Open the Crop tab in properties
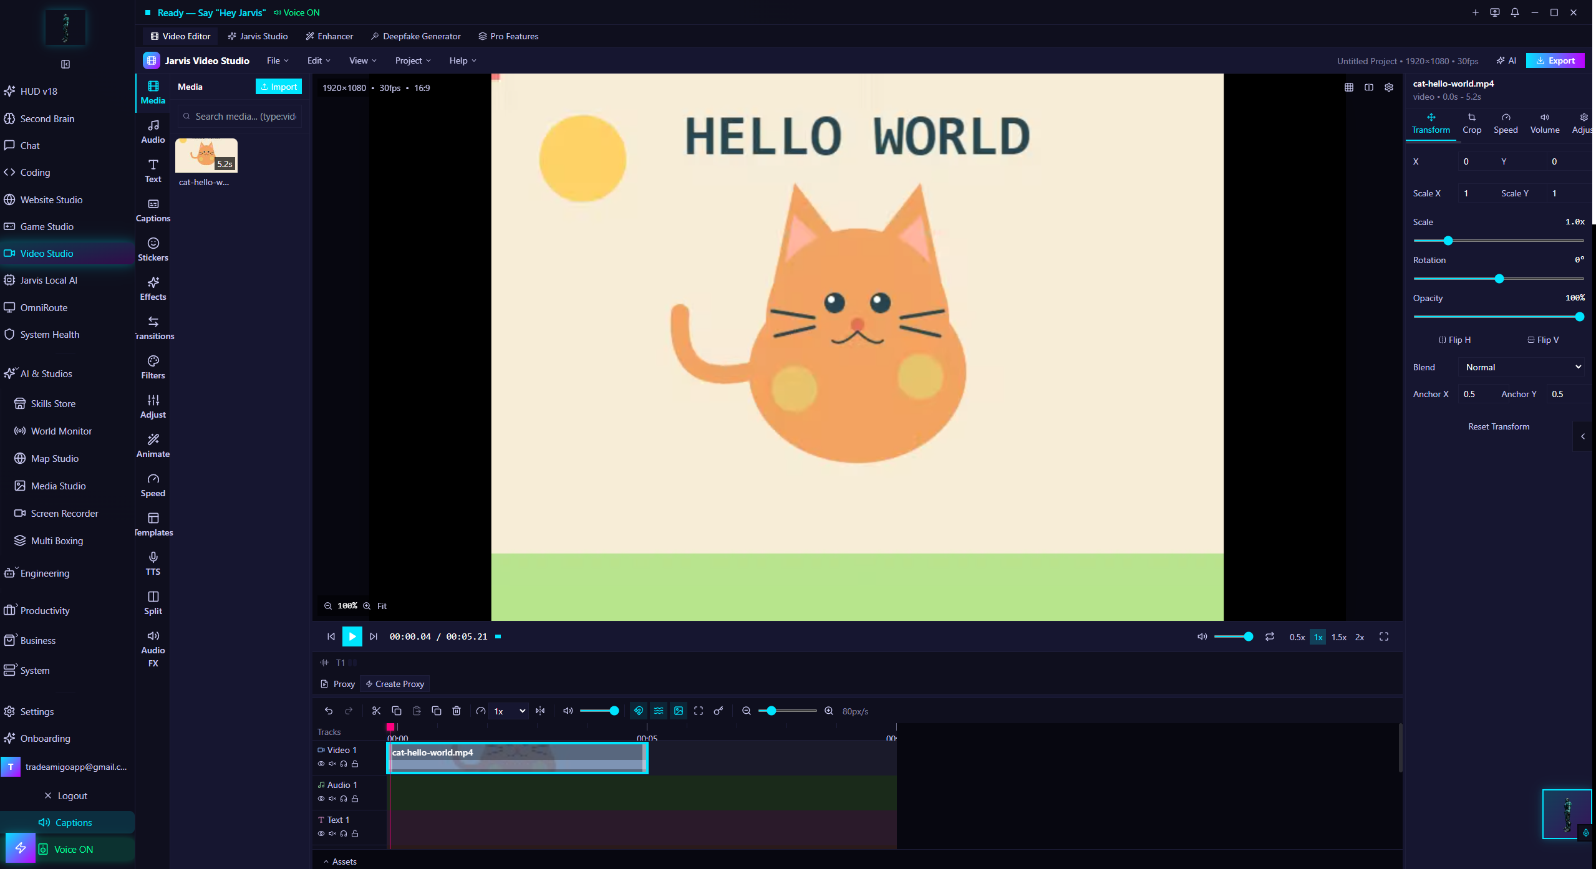 coord(1472,123)
